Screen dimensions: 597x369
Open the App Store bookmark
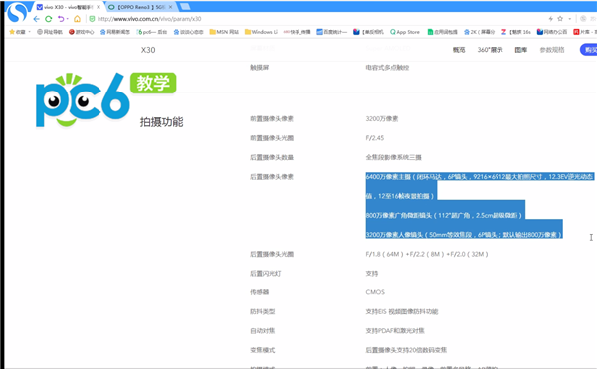(x=405, y=32)
